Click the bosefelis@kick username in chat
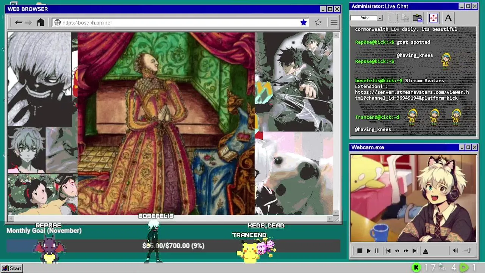Viewport: 485px width, 273px height. click(x=379, y=80)
